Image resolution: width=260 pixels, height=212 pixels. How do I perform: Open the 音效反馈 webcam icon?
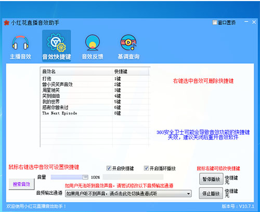point(93,43)
